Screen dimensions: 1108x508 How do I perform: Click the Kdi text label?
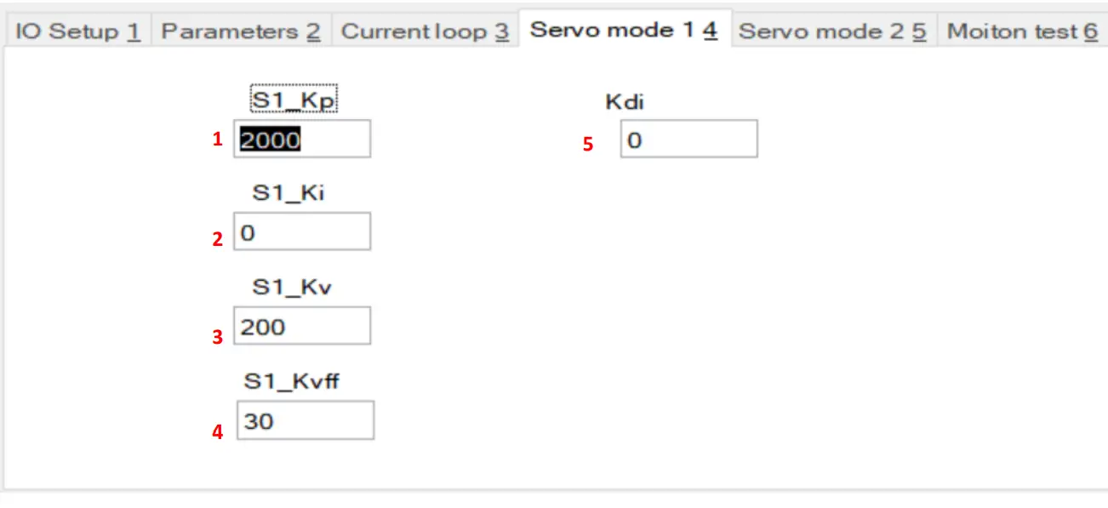click(625, 102)
